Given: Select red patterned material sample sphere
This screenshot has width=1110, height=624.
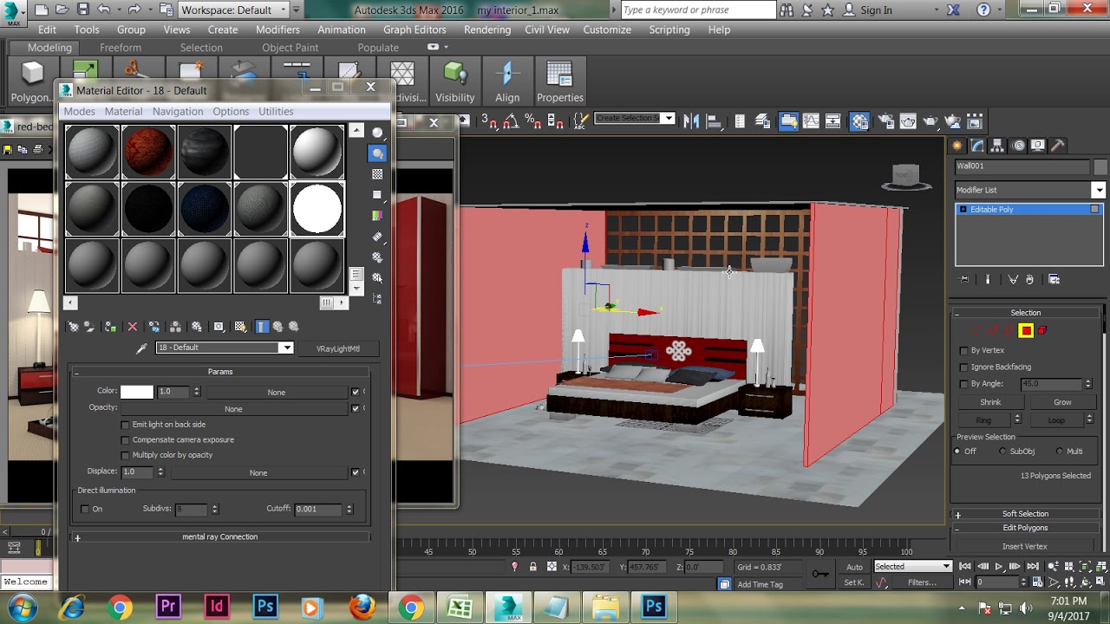Looking at the screenshot, I should tap(148, 153).
